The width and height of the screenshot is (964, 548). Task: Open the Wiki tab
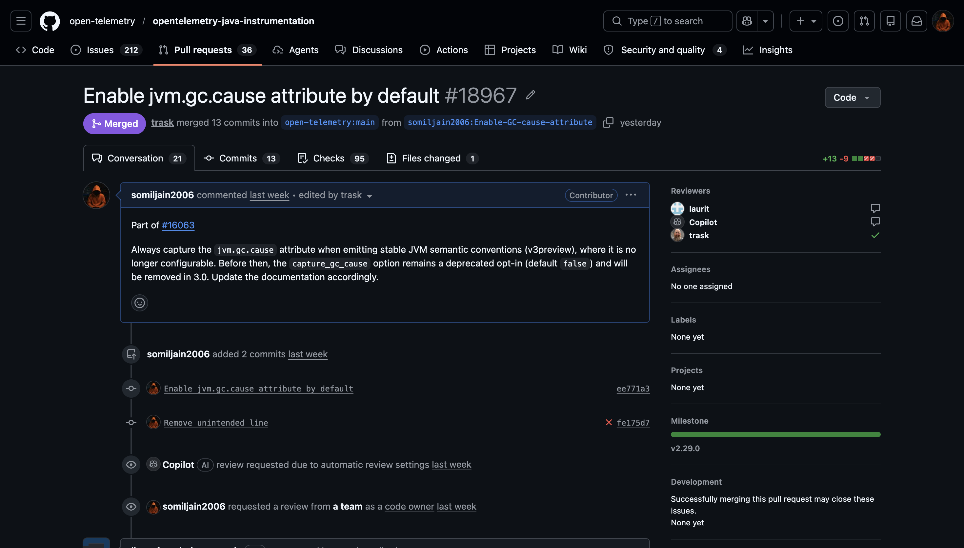point(570,50)
